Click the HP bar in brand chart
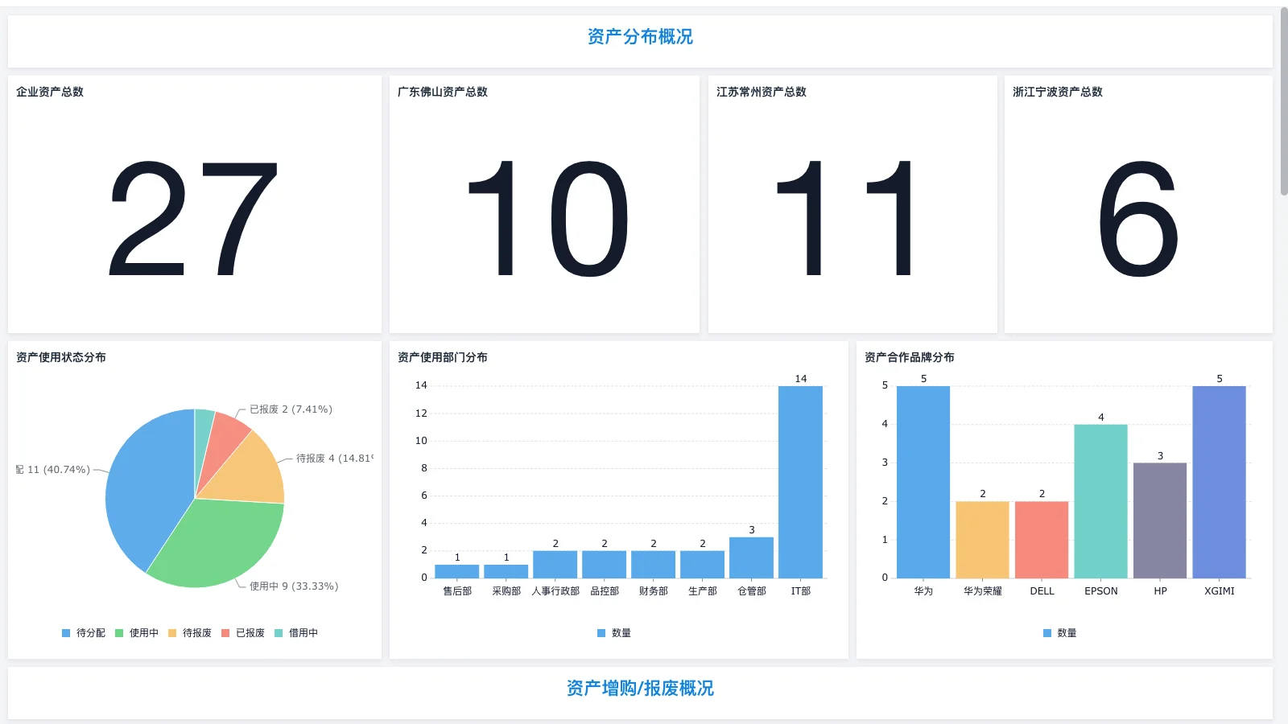 [x=1160, y=520]
